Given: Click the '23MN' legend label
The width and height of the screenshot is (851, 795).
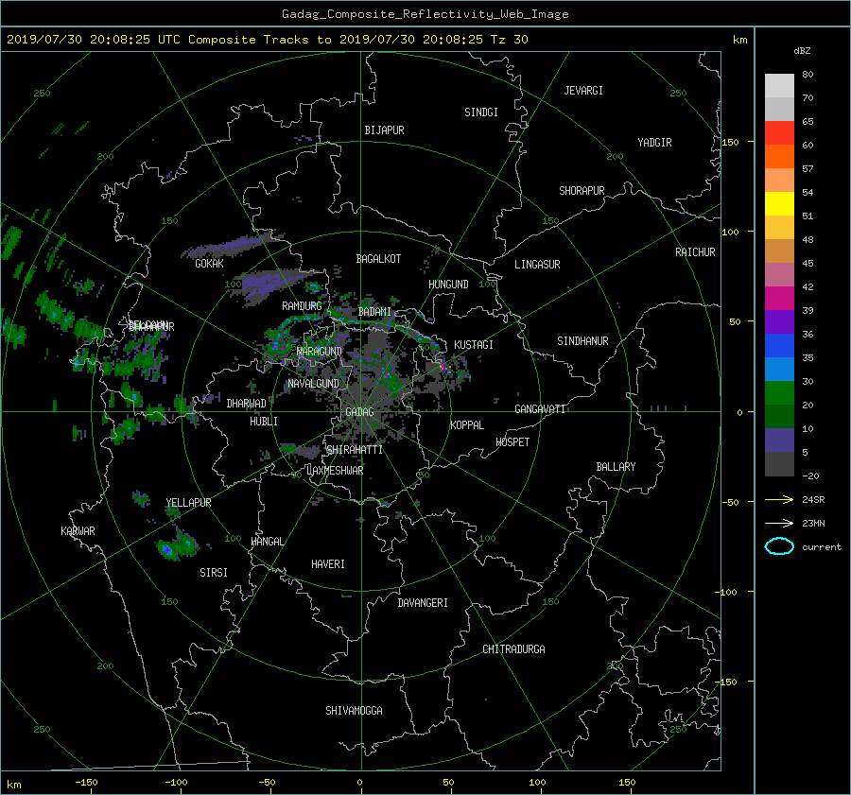Looking at the screenshot, I should [813, 523].
